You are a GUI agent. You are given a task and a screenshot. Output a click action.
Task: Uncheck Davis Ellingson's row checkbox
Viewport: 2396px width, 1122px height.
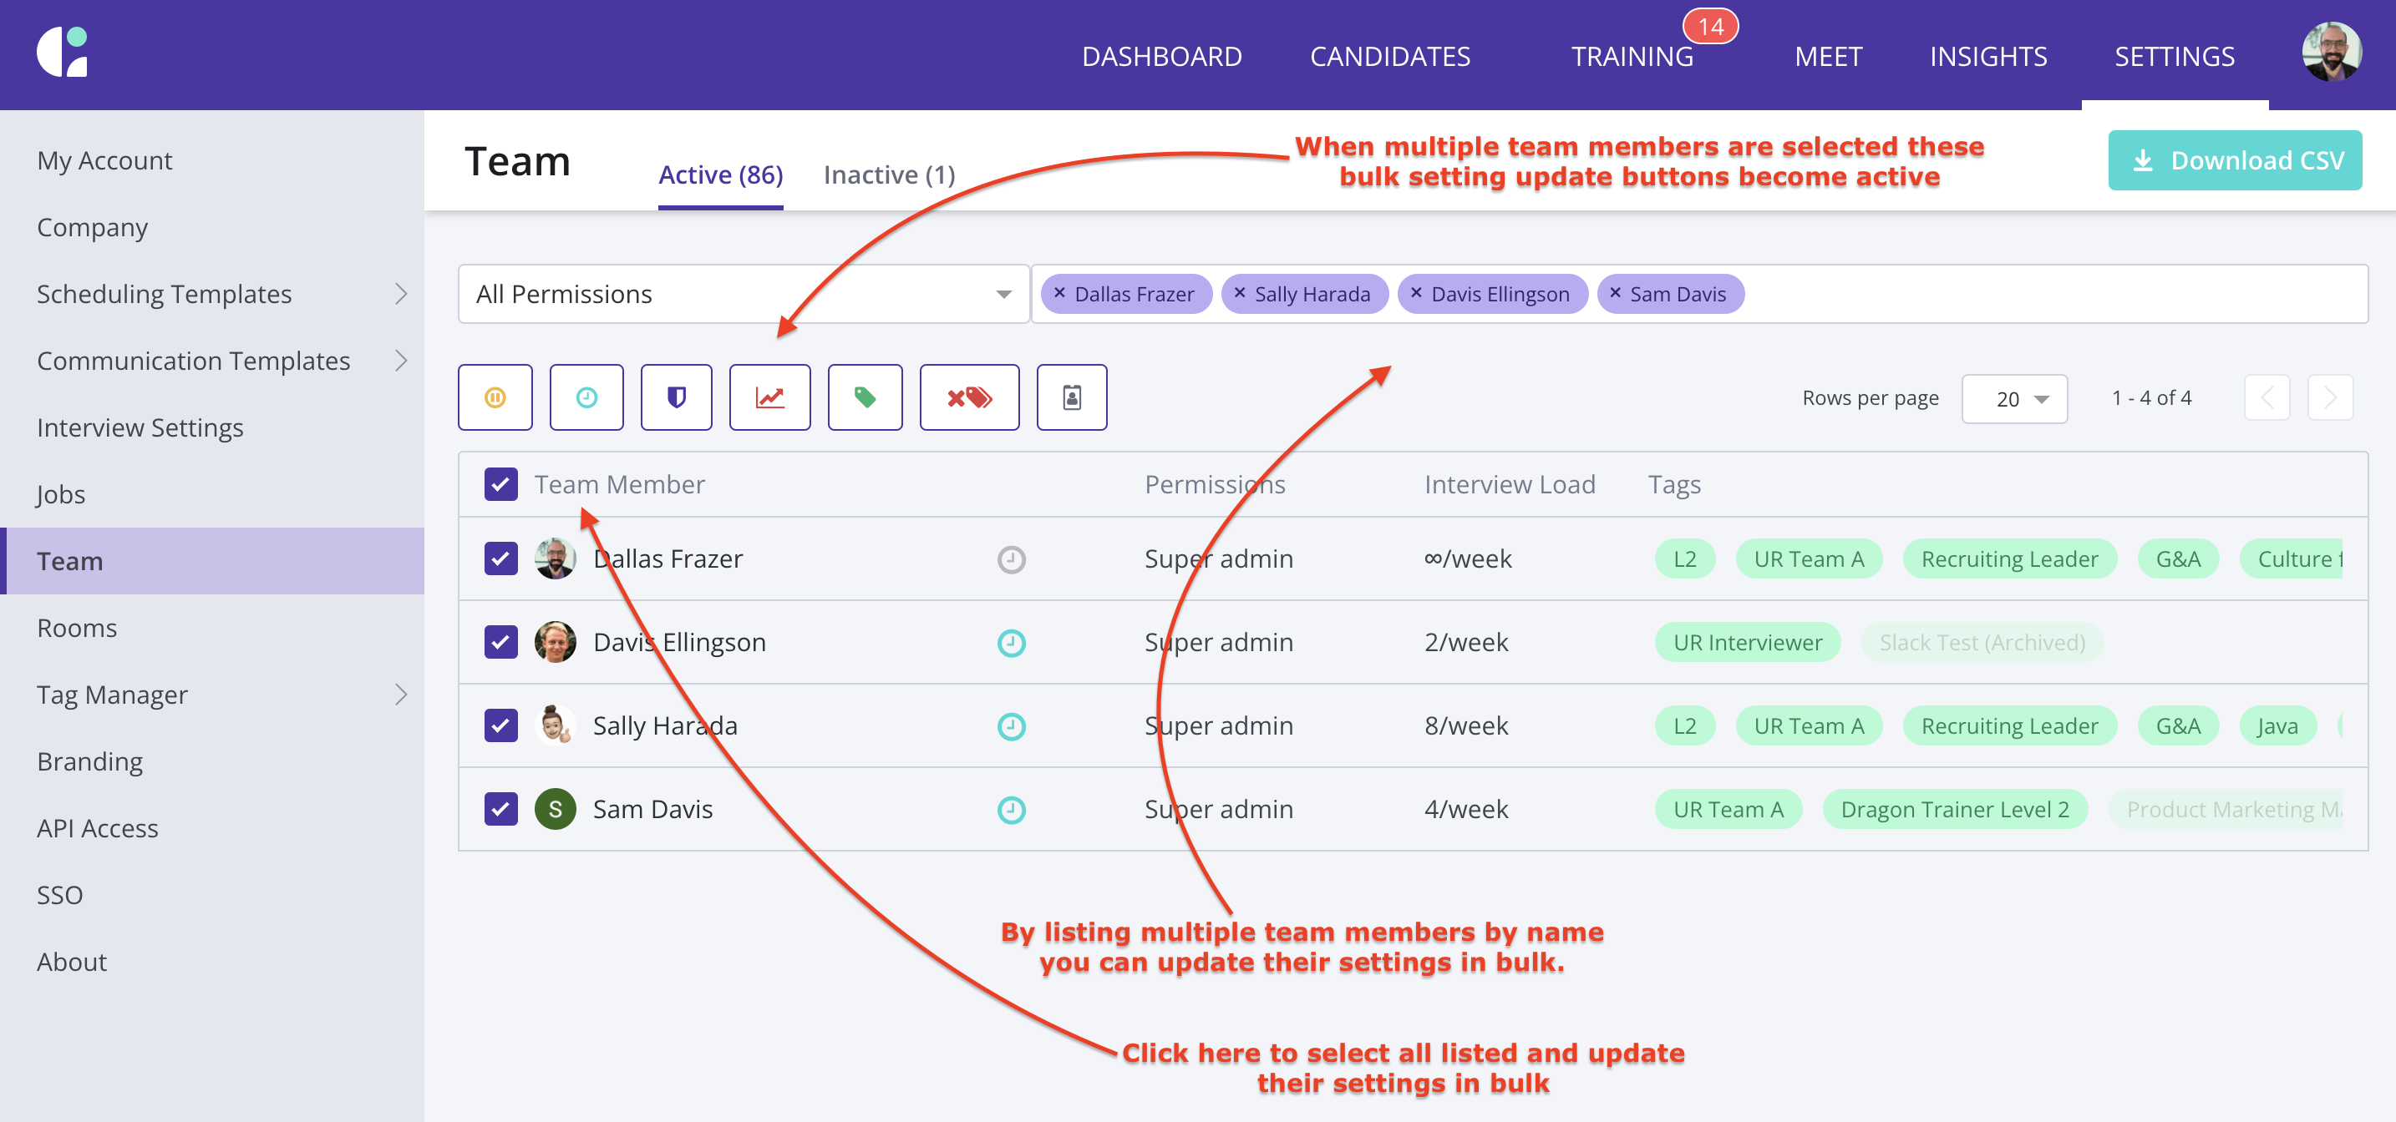[x=500, y=642]
